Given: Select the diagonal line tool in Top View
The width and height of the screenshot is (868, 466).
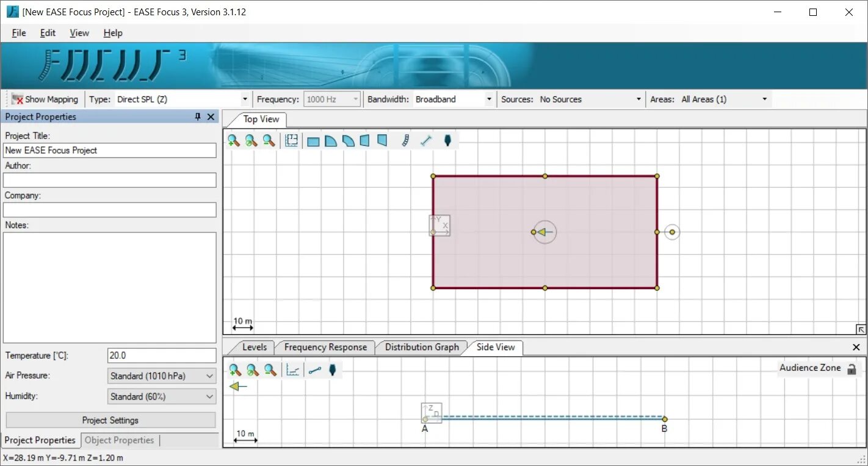Looking at the screenshot, I should point(426,141).
